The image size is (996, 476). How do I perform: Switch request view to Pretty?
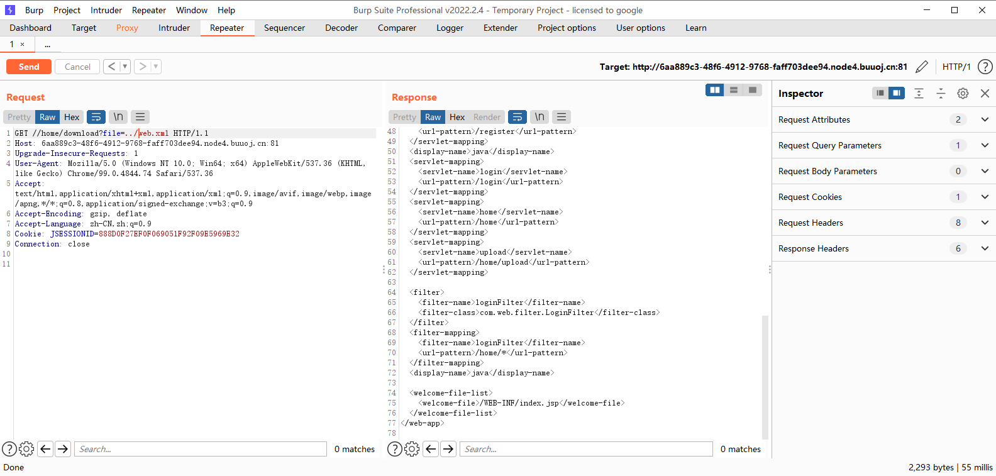[19, 117]
